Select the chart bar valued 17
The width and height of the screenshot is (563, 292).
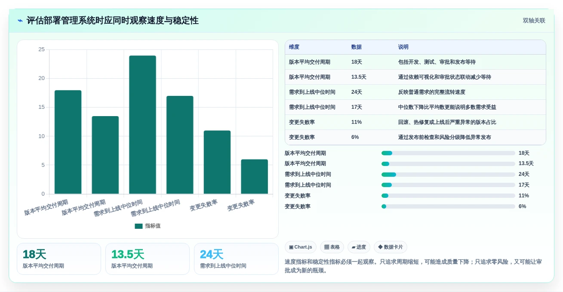point(180,145)
